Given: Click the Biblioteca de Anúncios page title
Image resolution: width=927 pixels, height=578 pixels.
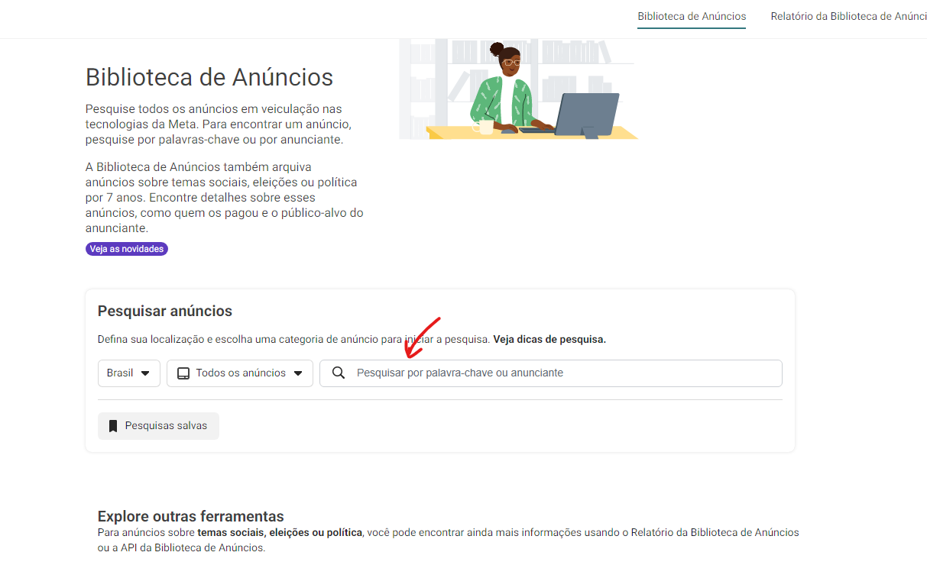Looking at the screenshot, I should pos(209,77).
